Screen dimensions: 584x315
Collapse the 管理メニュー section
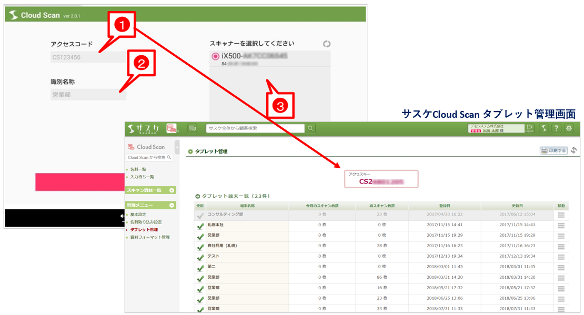(x=172, y=205)
